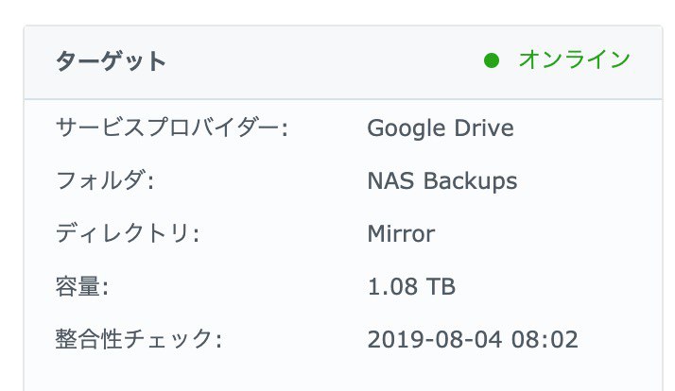Click the date 2019-08-04 in last row

click(x=434, y=340)
